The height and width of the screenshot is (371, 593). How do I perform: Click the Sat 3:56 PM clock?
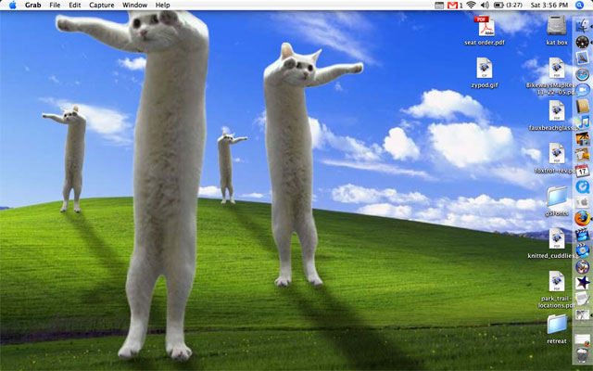(549, 5)
